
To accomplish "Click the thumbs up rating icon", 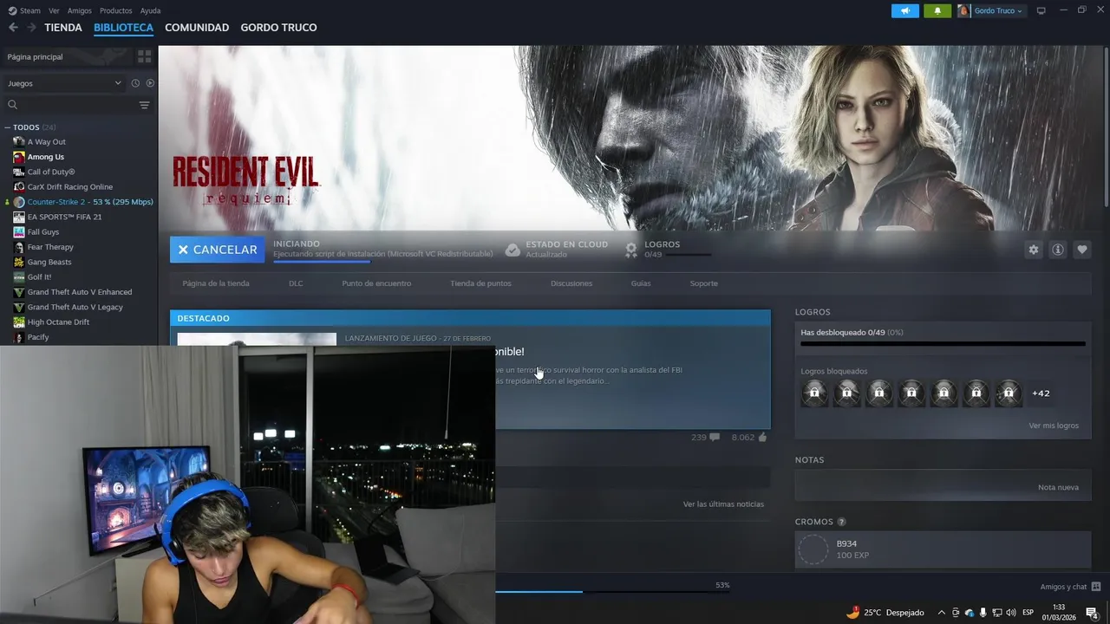I will pyautogui.click(x=762, y=438).
